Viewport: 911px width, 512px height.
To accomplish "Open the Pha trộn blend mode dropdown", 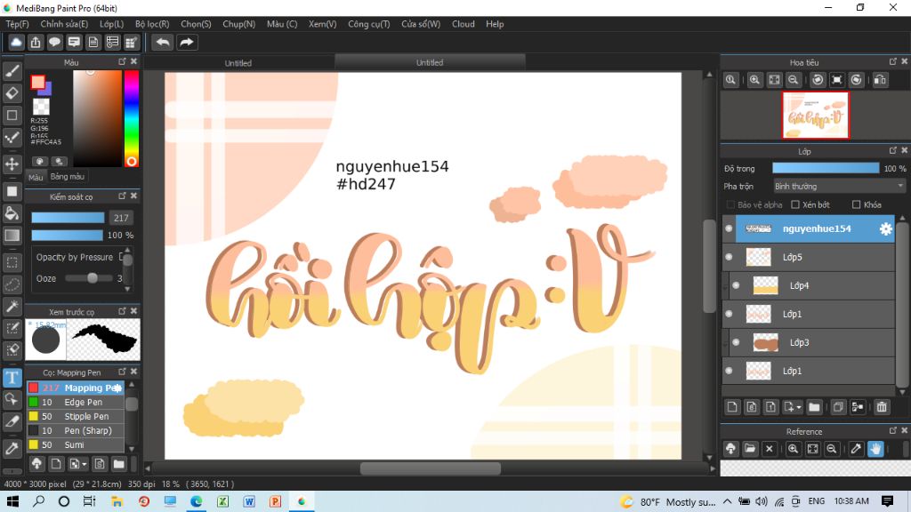I will pos(839,187).
